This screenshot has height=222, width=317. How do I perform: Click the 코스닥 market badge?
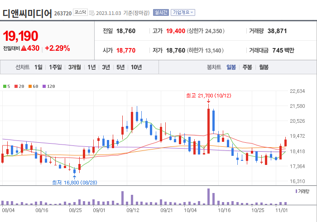click(80, 12)
